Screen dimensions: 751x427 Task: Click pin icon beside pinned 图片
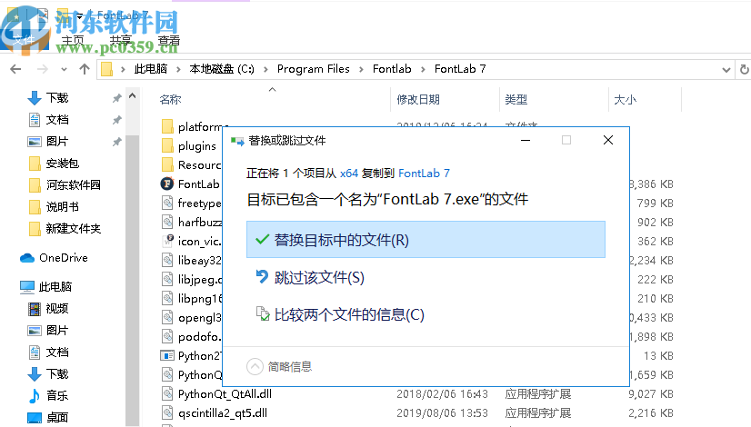tap(117, 142)
